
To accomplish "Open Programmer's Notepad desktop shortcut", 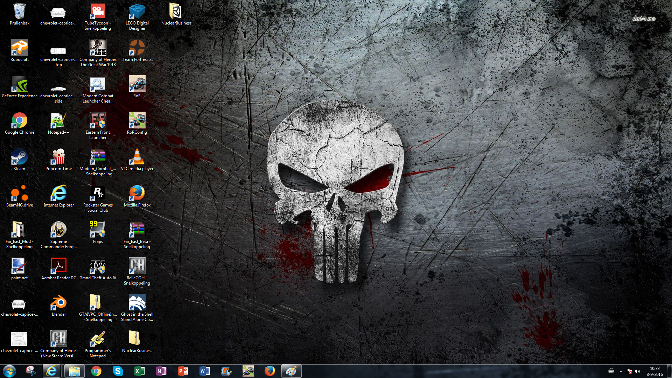I will point(98,344).
